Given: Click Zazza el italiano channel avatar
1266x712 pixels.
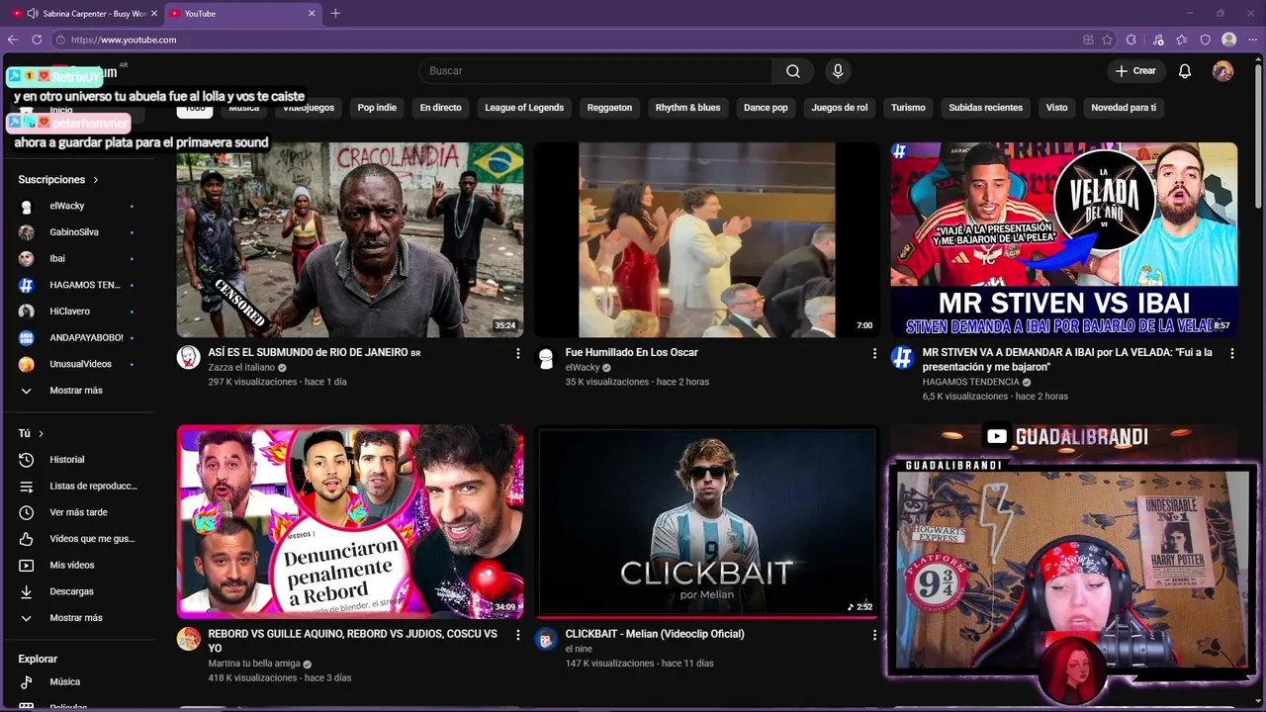Looking at the screenshot, I should click(188, 357).
